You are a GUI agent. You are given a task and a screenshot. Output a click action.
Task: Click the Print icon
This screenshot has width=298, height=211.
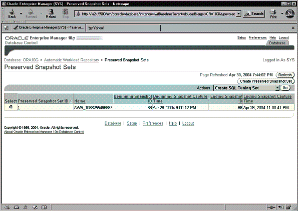coord(273,13)
